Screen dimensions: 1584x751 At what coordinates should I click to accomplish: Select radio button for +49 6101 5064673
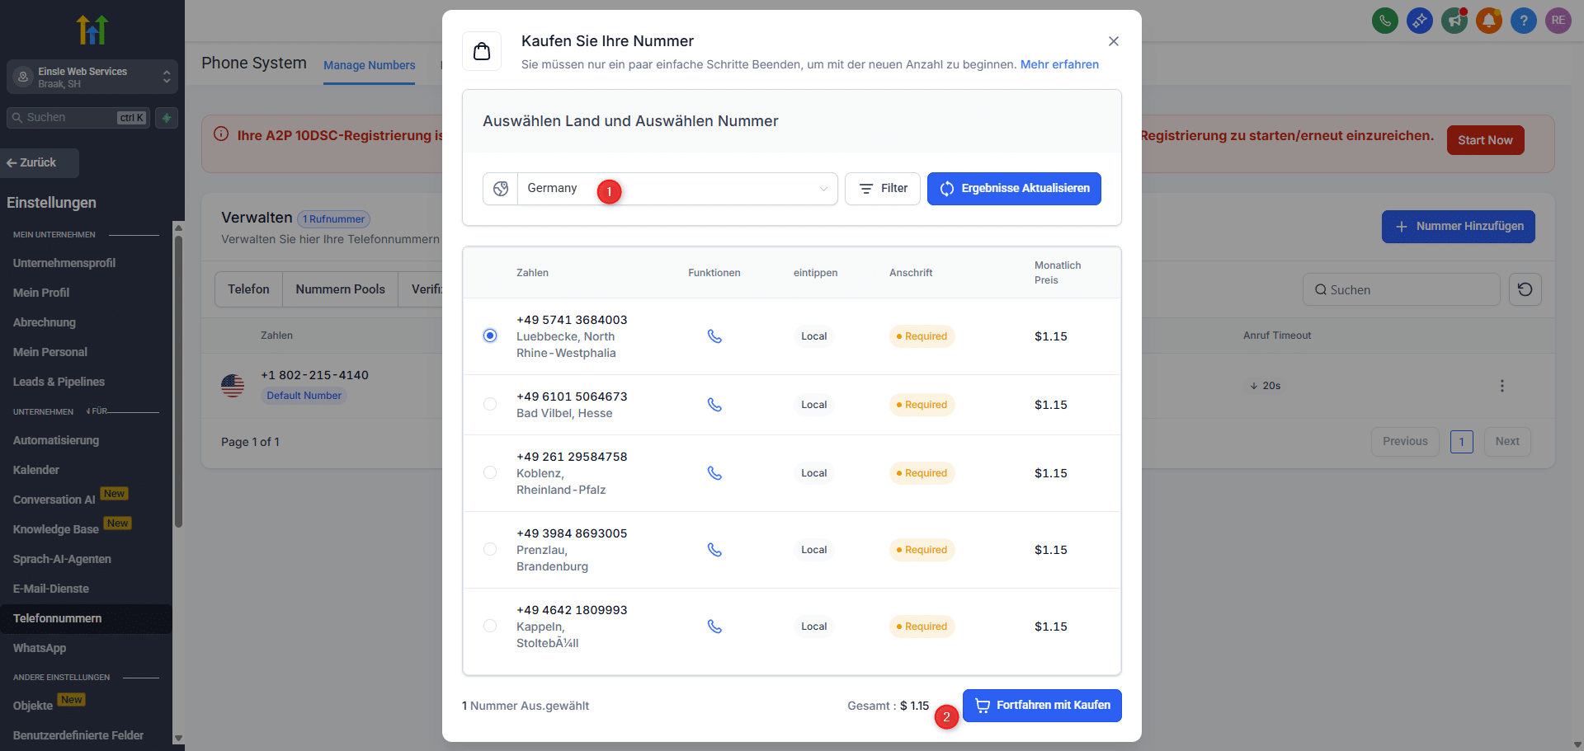pyautogui.click(x=490, y=404)
